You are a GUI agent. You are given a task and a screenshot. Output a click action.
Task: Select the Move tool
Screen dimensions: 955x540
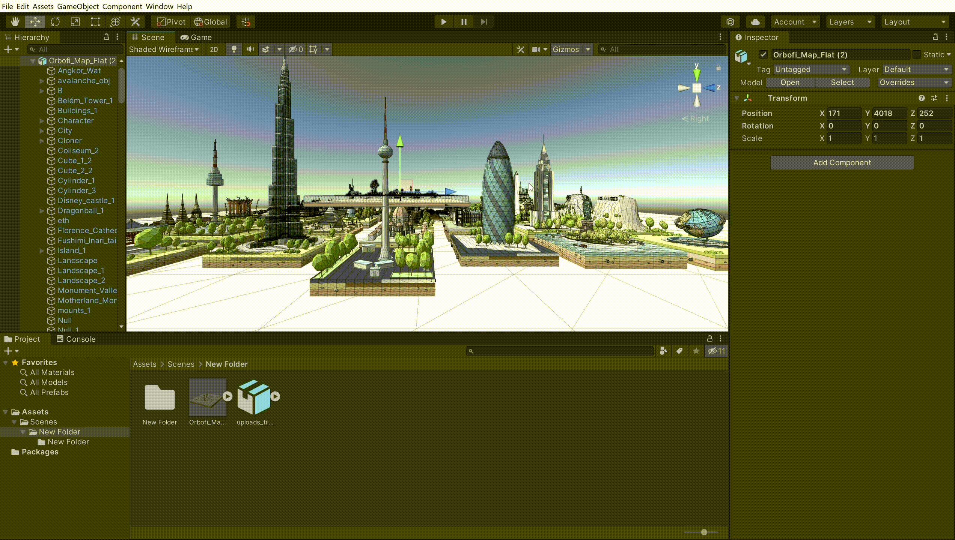35,22
